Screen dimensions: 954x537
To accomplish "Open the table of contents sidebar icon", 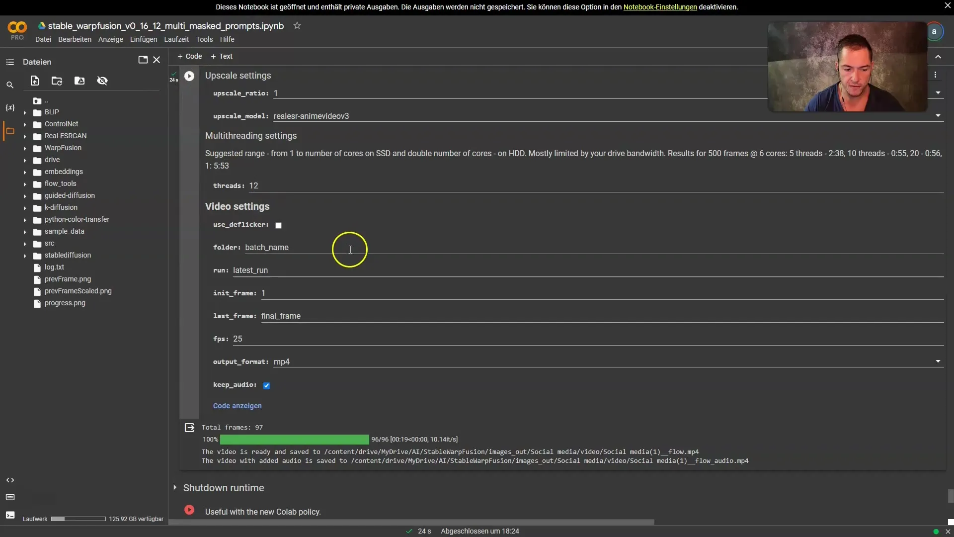I will click(x=10, y=62).
